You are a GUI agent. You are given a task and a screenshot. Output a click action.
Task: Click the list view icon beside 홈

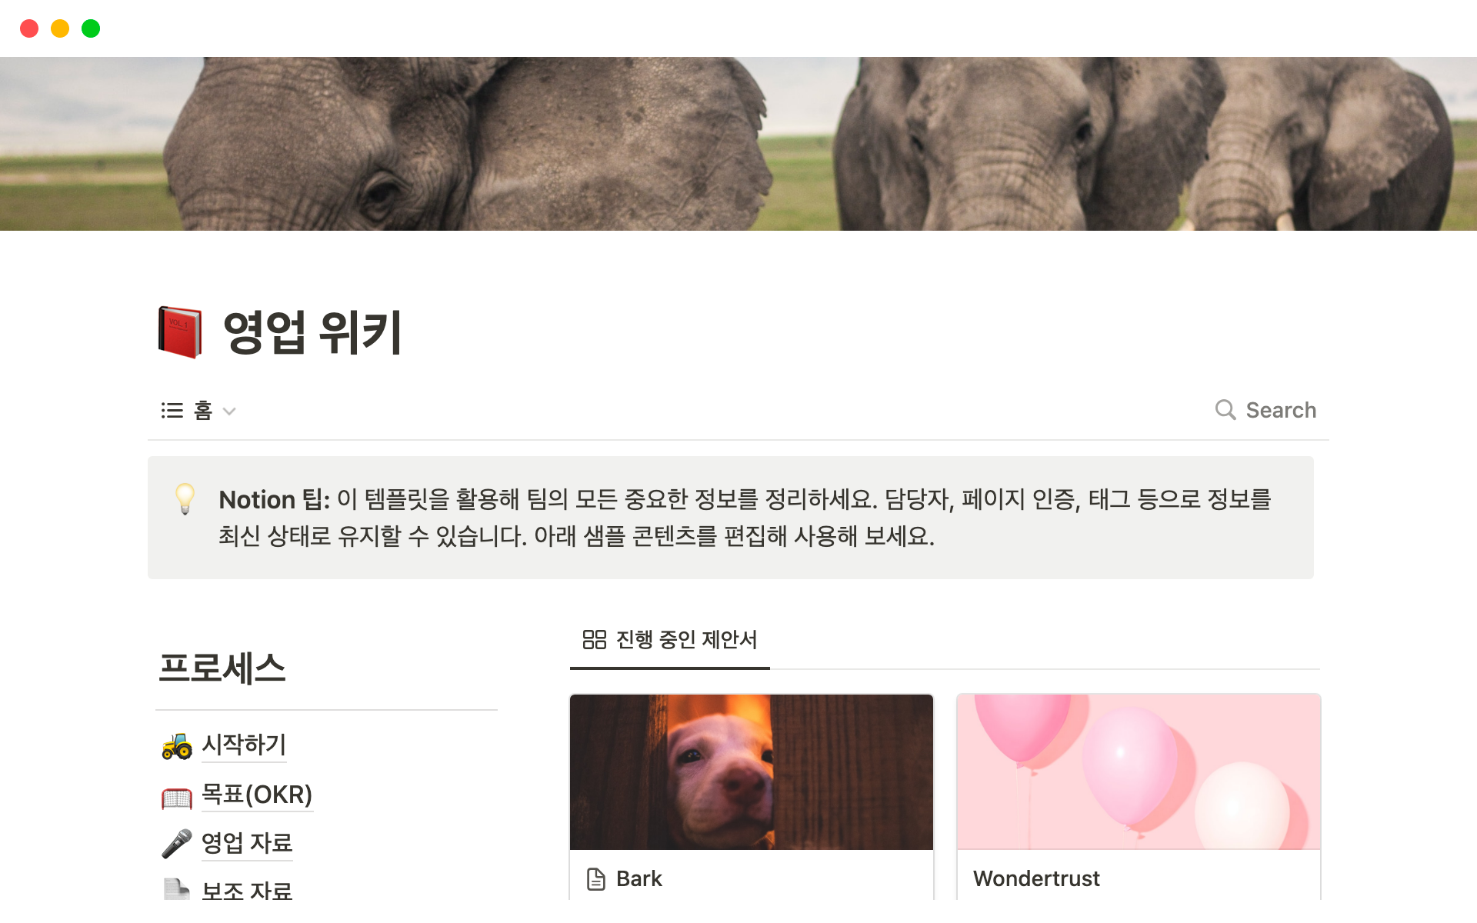pyautogui.click(x=172, y=411)
